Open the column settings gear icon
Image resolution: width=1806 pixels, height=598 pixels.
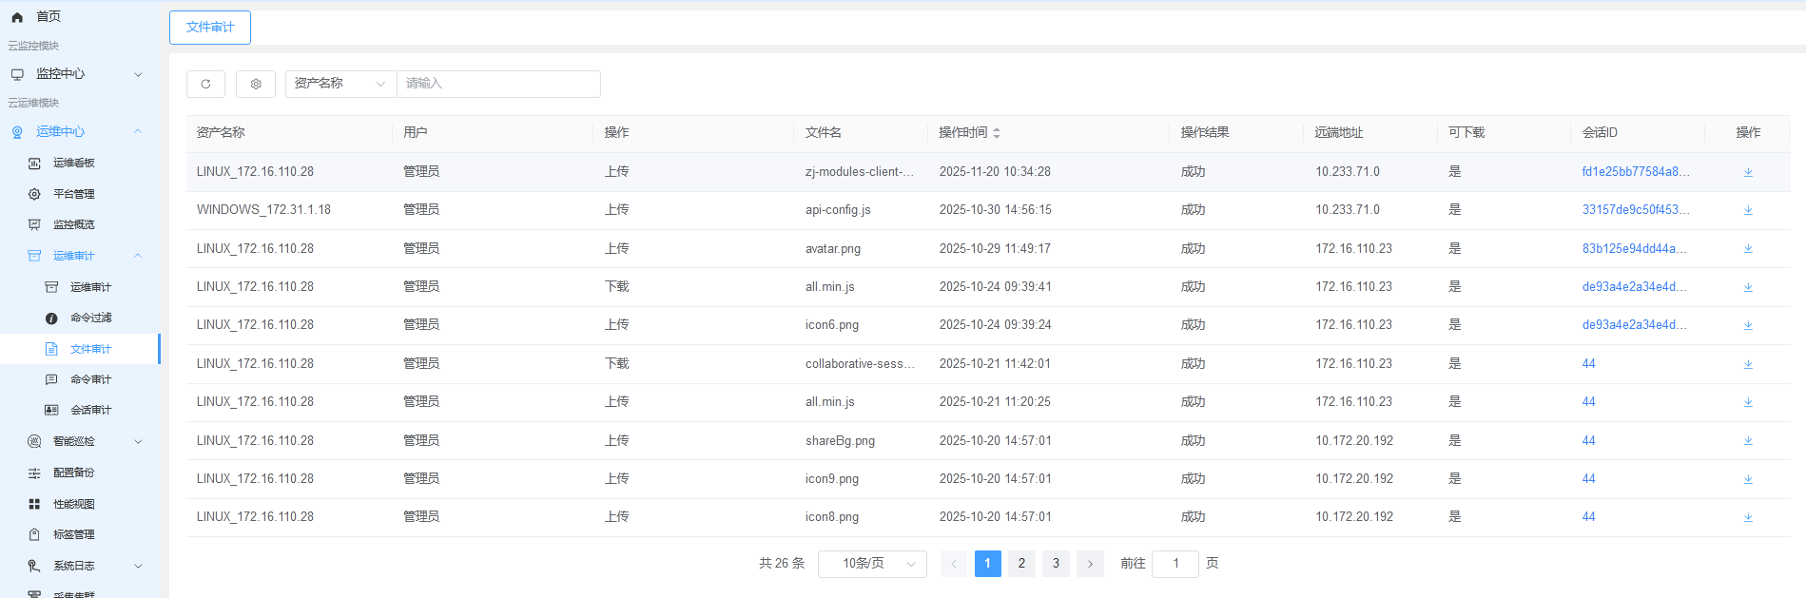tap(256, 84)
